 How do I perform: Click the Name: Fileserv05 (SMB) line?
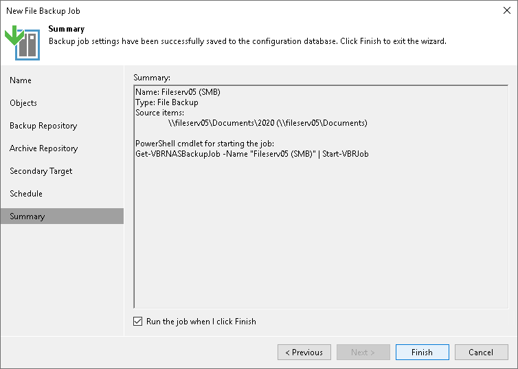pyautogui.click(x=178, y=92)
